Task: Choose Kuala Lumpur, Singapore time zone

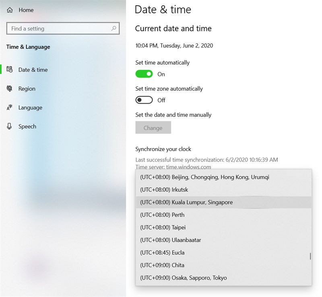Action: pyautogui.click(x=223, y=202)
